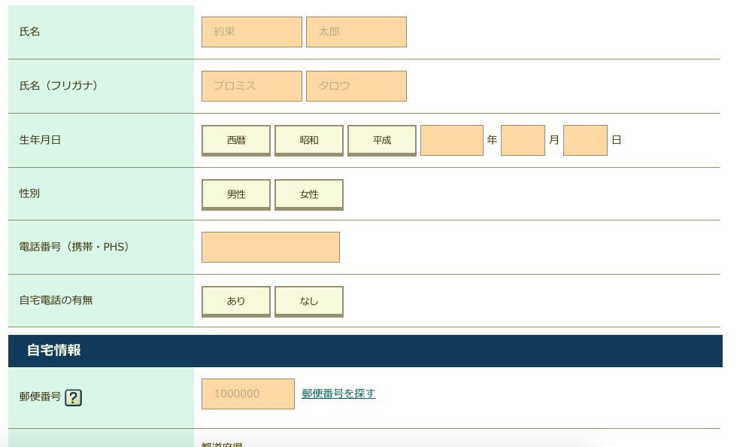Viewport: 755px width, 447px height.
Task: Click the question mark help icon beside 郵便番号
Action: [72, 398]
